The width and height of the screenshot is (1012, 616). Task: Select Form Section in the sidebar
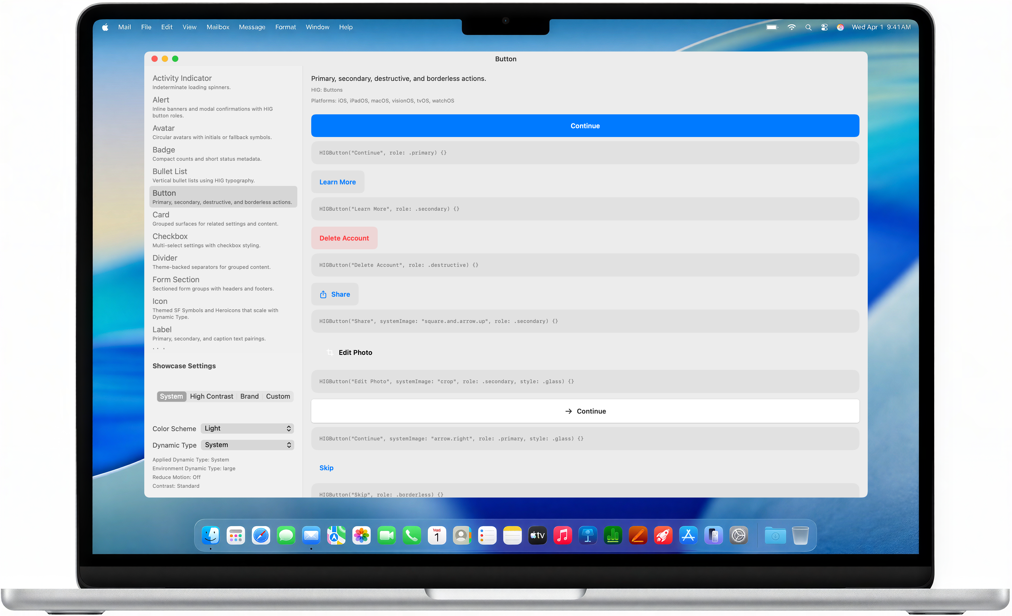pos(223,283)
